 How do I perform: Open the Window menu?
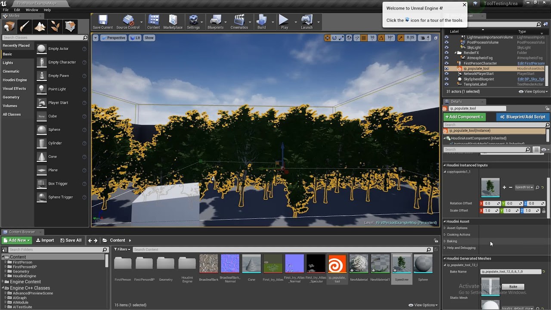32,9
